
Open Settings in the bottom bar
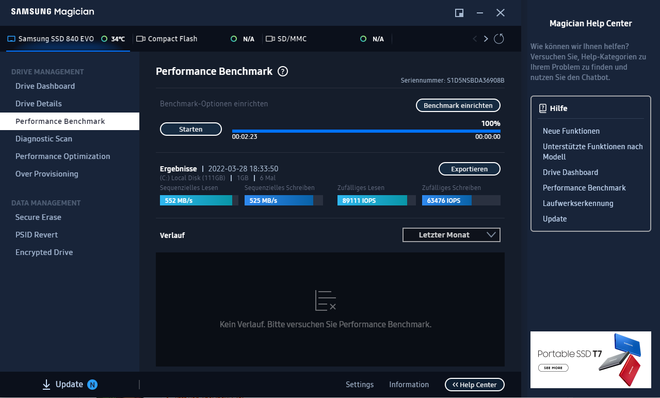point(360,385)
